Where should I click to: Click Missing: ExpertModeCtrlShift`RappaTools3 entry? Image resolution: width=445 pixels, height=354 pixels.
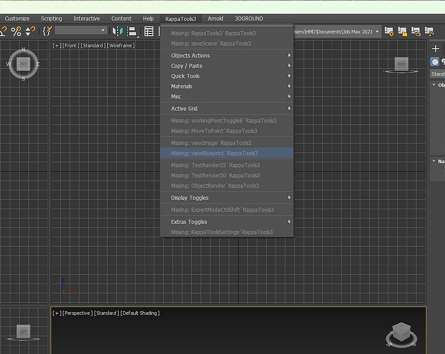click(x=227, y=210)
